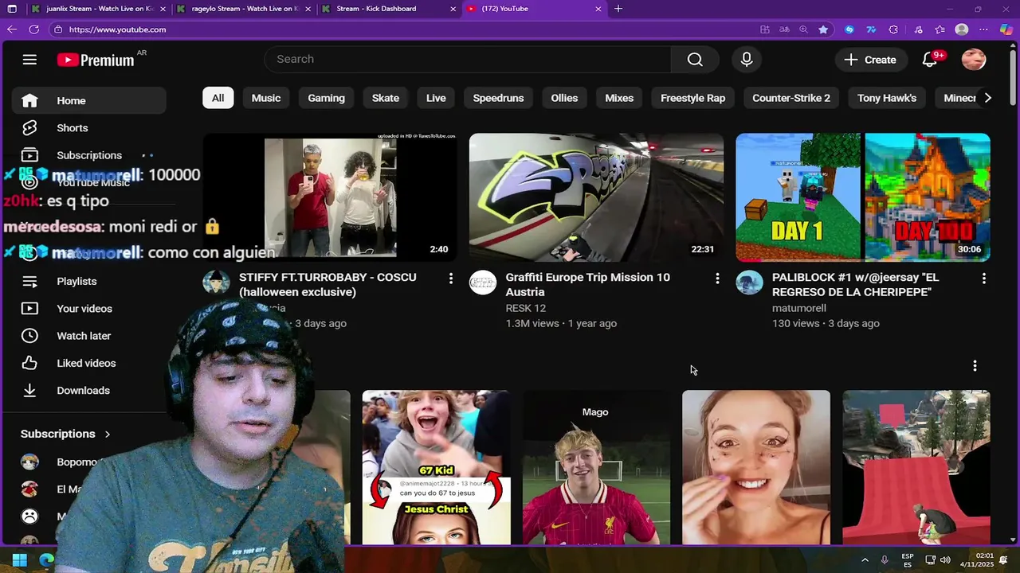
Task: Open the Mago Liverpool Short
Action: click(596, 467)
